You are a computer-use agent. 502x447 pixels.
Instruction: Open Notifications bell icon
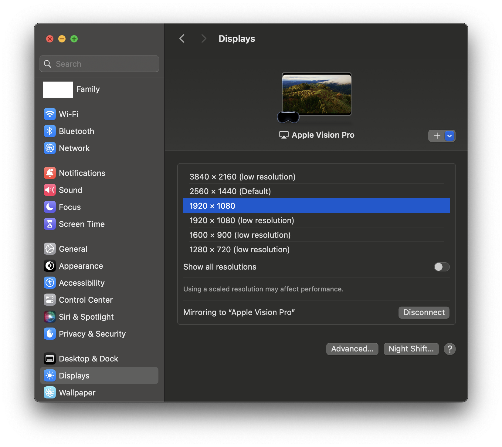coord(50,173)
